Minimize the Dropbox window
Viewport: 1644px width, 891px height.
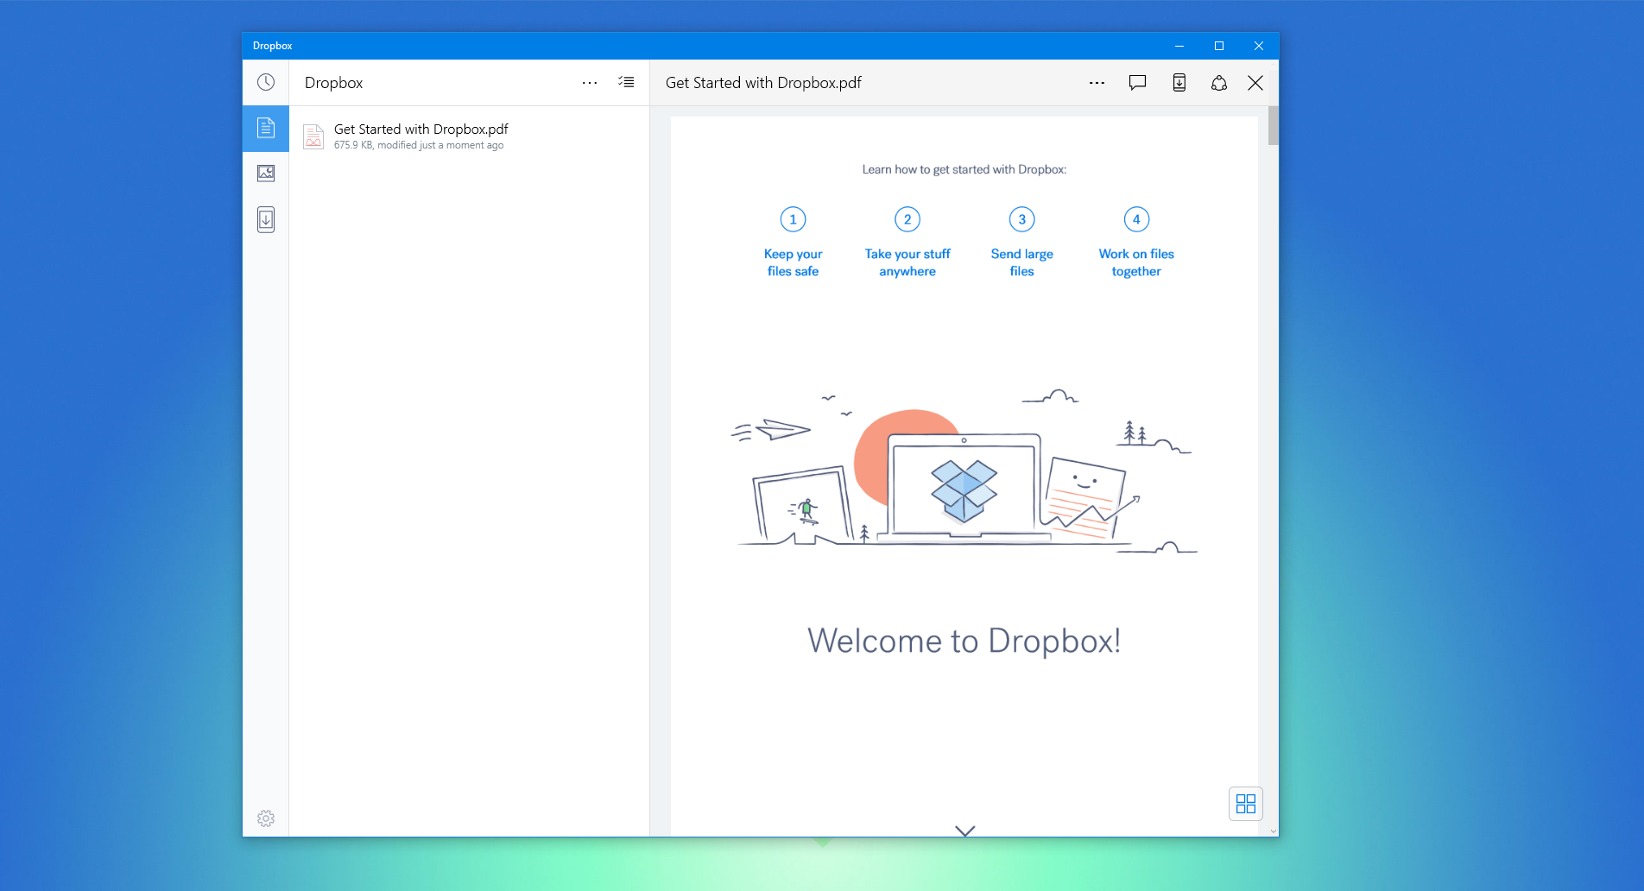1179,46
